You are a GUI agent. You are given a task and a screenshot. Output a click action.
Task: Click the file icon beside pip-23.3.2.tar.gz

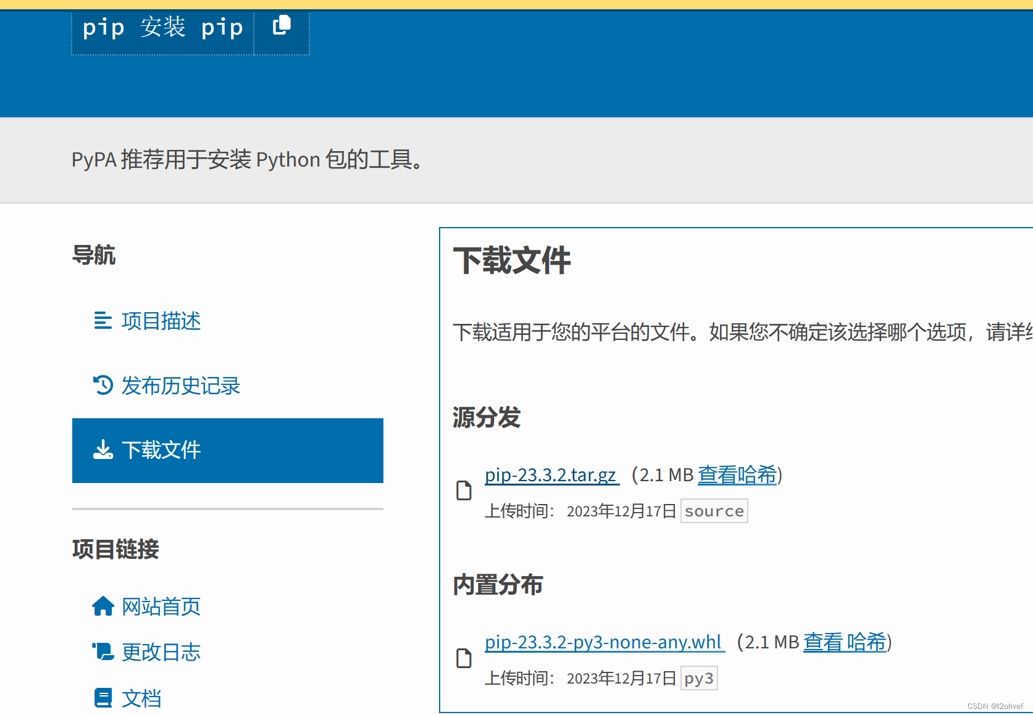click(x=464, y=490)
